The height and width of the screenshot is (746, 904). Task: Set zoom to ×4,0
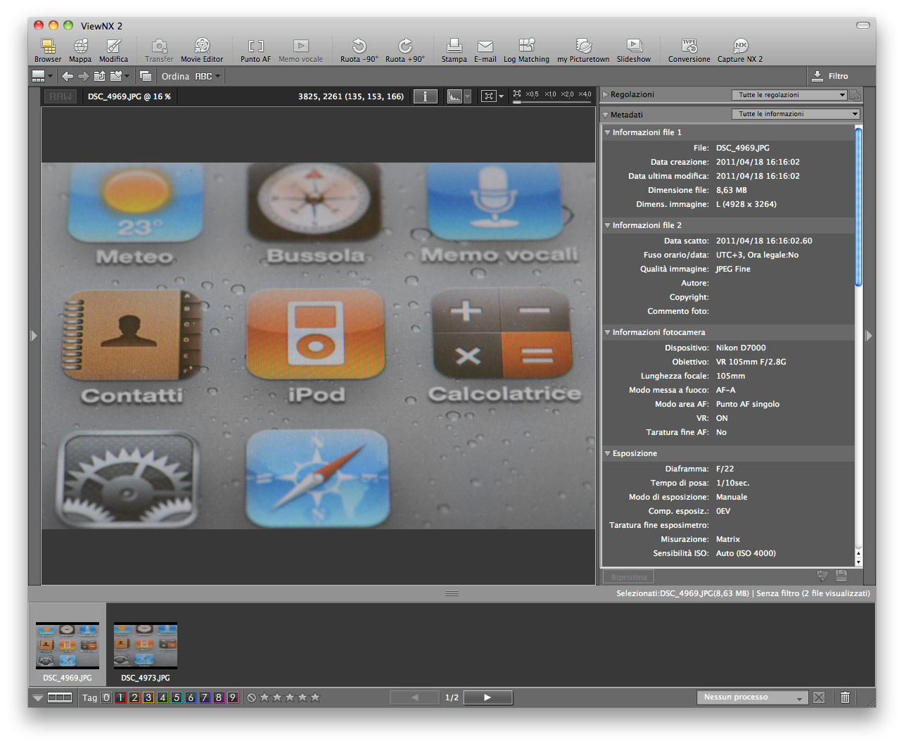pyautogui.click(x=585, y=94)
